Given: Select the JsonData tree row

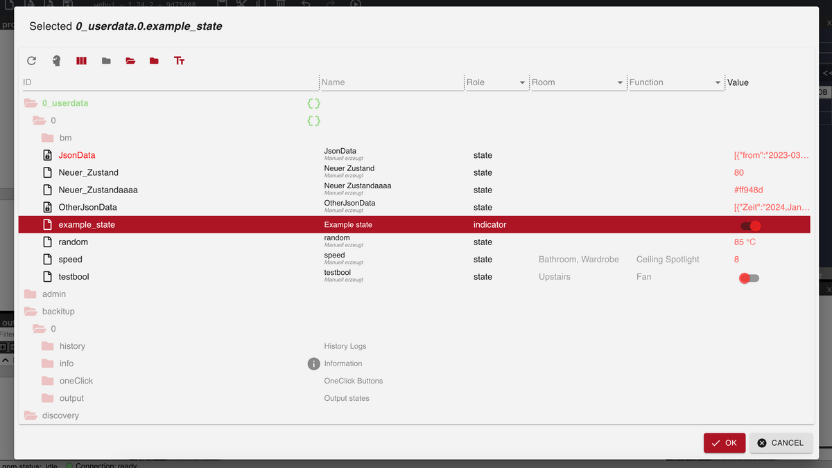Looking at the screenshot, I should pos(414,155).
